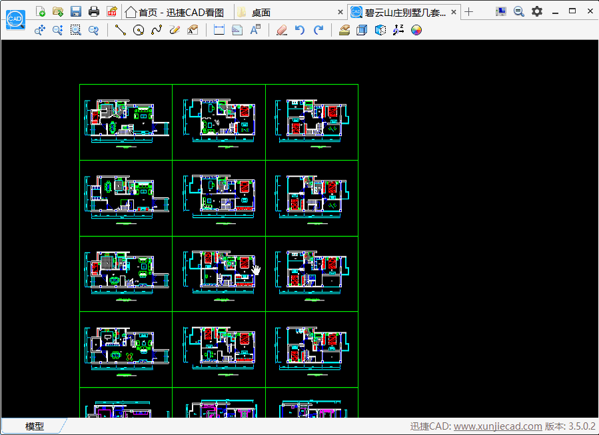
Task: Select the Circle drawing tool
Action: pos(139,30)
